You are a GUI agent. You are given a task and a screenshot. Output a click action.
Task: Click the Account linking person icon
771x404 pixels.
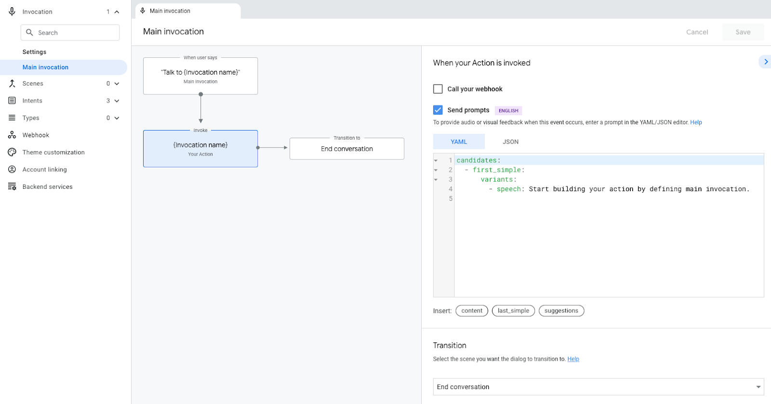(x=12, y=169)
